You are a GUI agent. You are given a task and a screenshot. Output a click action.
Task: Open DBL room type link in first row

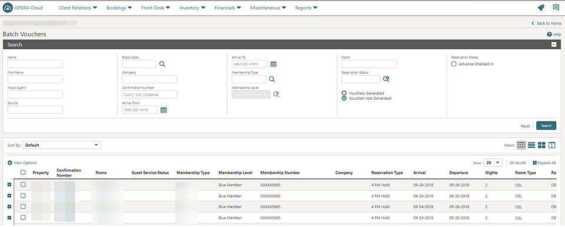tap(519, 185)
